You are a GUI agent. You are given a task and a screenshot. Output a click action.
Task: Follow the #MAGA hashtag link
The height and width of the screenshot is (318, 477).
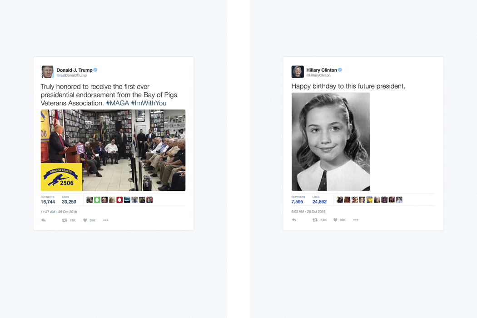pyautogui.click(x=117, y=103)
